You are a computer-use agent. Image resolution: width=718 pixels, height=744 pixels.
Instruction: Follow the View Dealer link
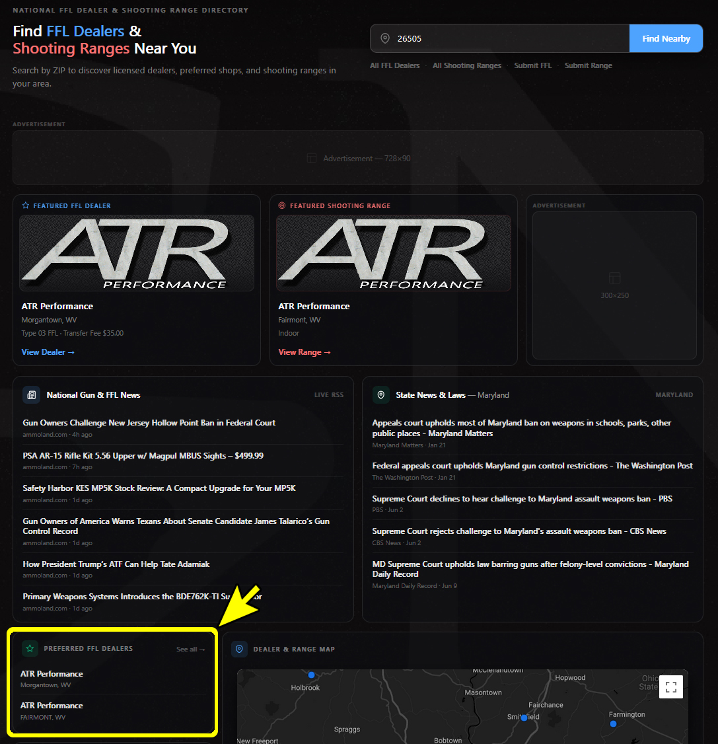[x=48, y=352]
